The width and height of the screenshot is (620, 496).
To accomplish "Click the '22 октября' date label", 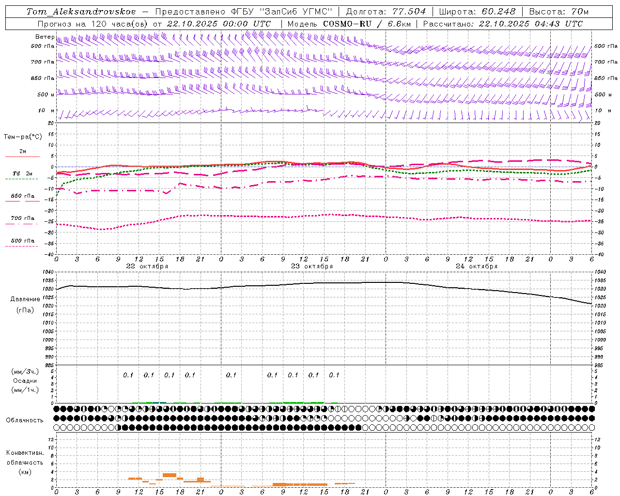I will point(147,266).
